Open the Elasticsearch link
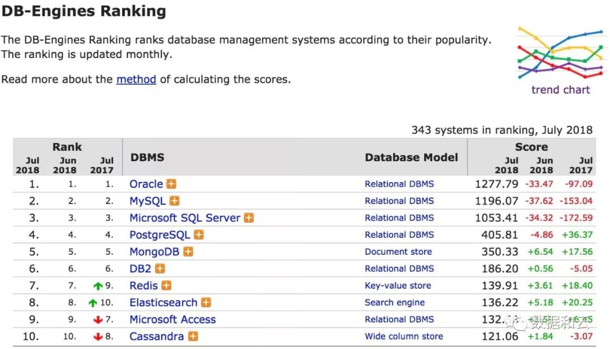The height and width of the screenshot is (349, 610). point(163,302)
